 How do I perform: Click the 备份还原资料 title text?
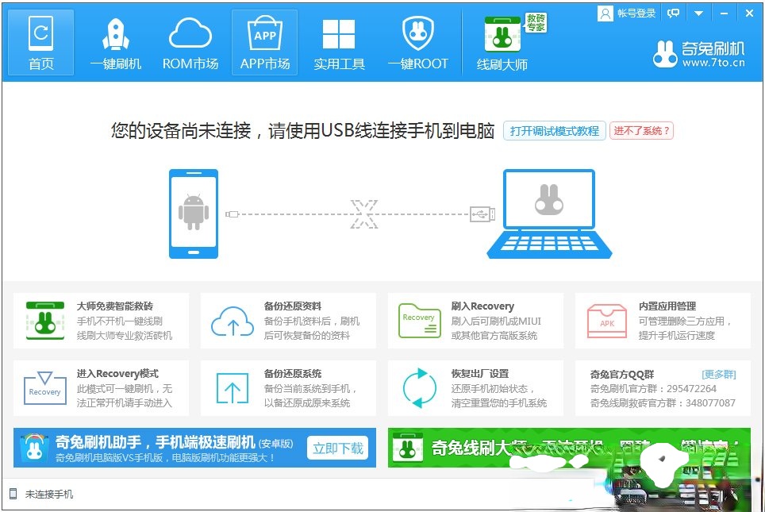(x=293, y=306)
